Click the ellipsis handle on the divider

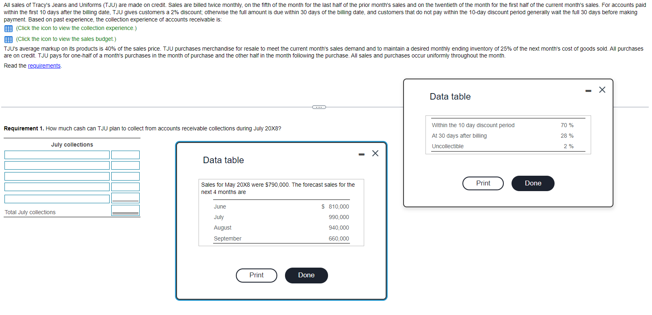pyautogui.click(x=319, y=107)
